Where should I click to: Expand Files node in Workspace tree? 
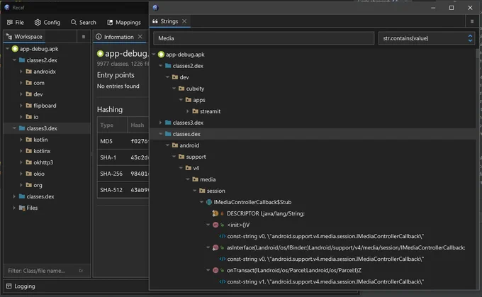14,208
